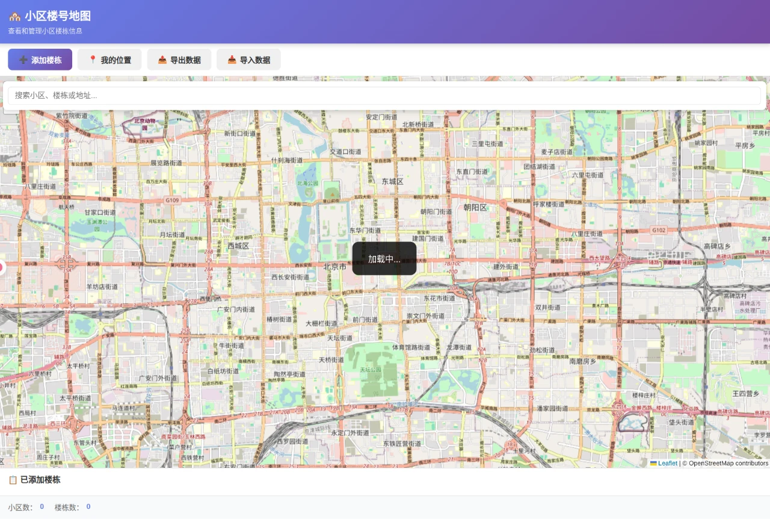The width and height of the screenshot is (770, 519).
Task: Click the 导入数据 button label
Action: point(255,60)
